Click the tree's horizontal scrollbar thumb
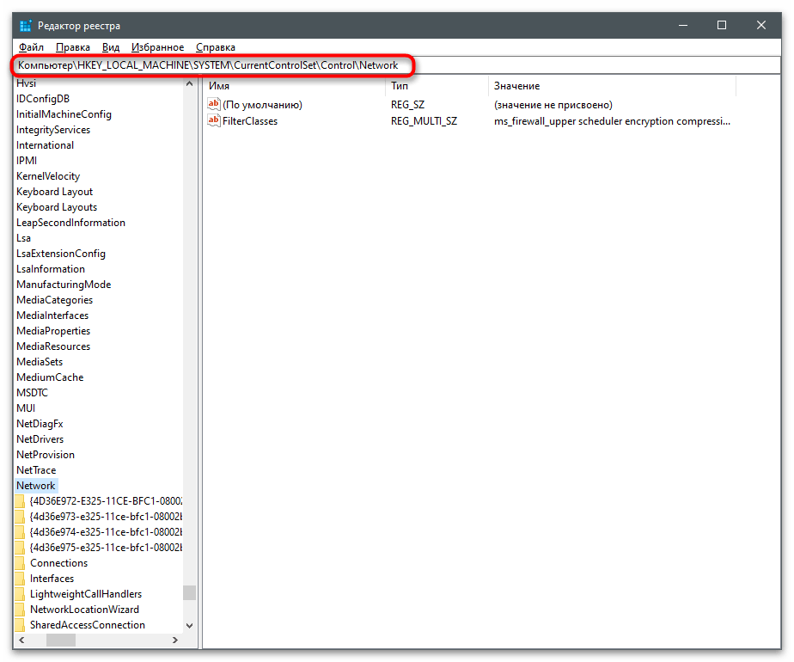Image resolution: width=794 pixels, height=662 pixels. tap(59, 641)
